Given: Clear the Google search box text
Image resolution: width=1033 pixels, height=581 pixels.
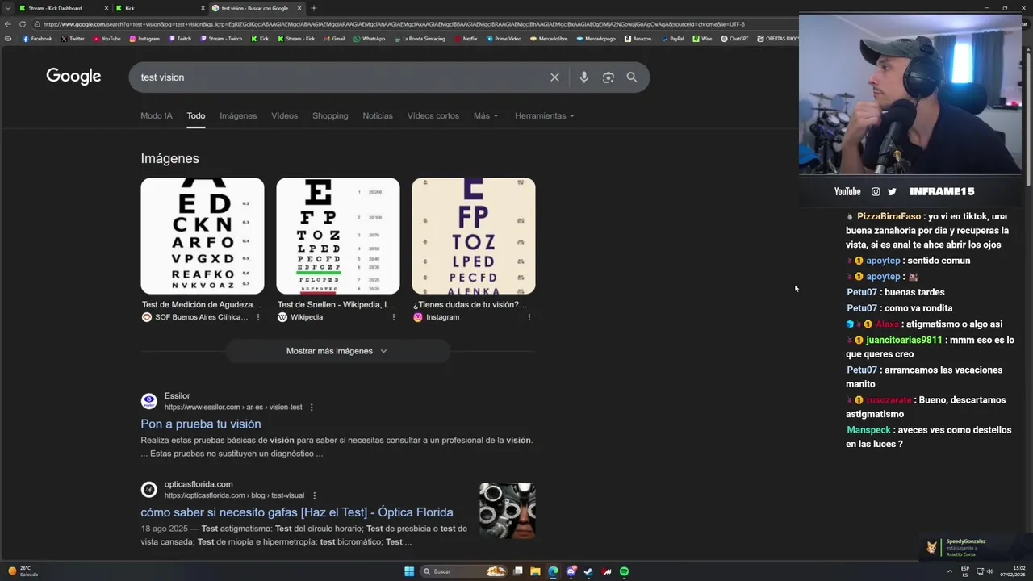Looking at the screenshot, I should click(x=554, y=77).
